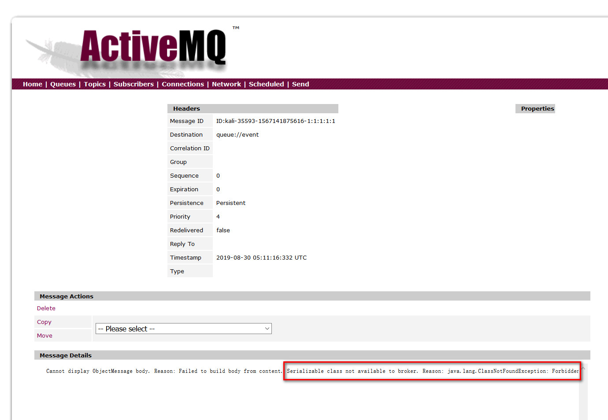
Task: Click the Expiration value 0
Action: [x=218, y=190]
